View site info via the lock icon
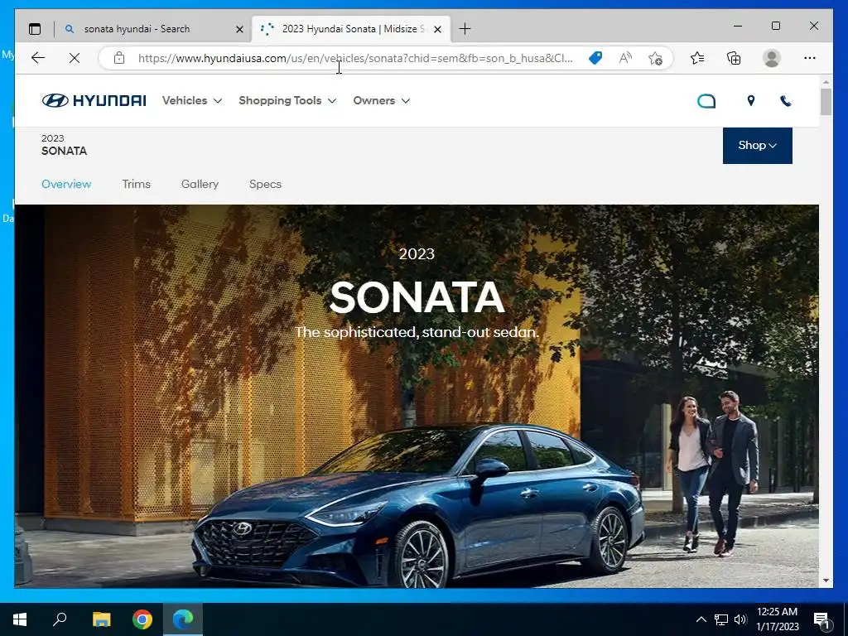The height and width of the screenshot is (636, 848). tap(119, 58)
